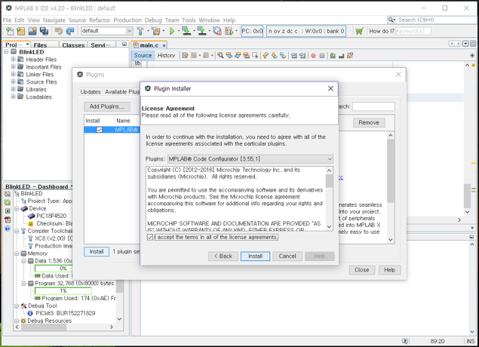Click the Hold in Reset toolbar icon

tap(217, 31)
